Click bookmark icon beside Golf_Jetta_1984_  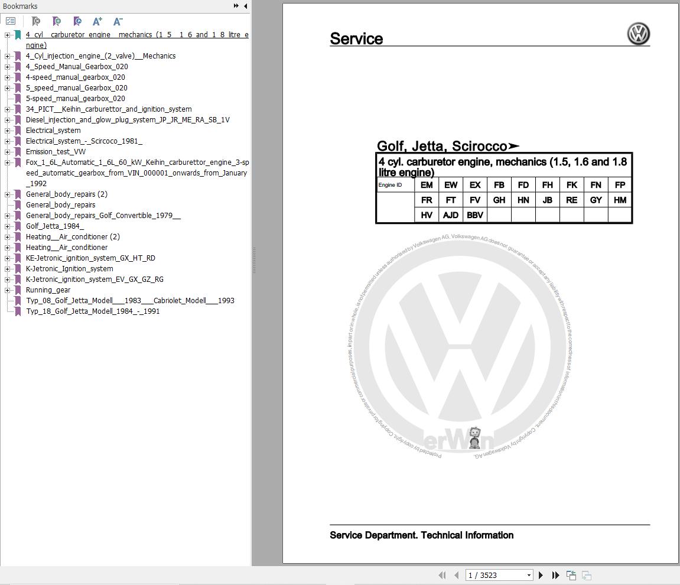18,226
